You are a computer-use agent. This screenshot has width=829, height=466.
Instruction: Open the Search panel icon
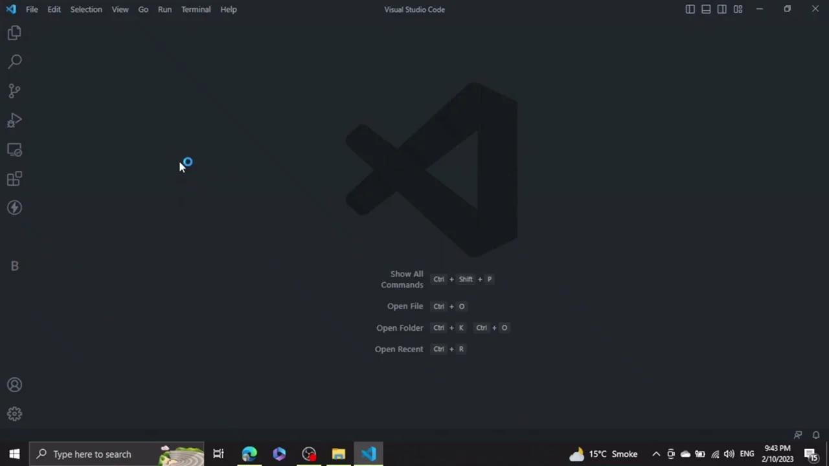pyautogui.click(x=14, y=61)
